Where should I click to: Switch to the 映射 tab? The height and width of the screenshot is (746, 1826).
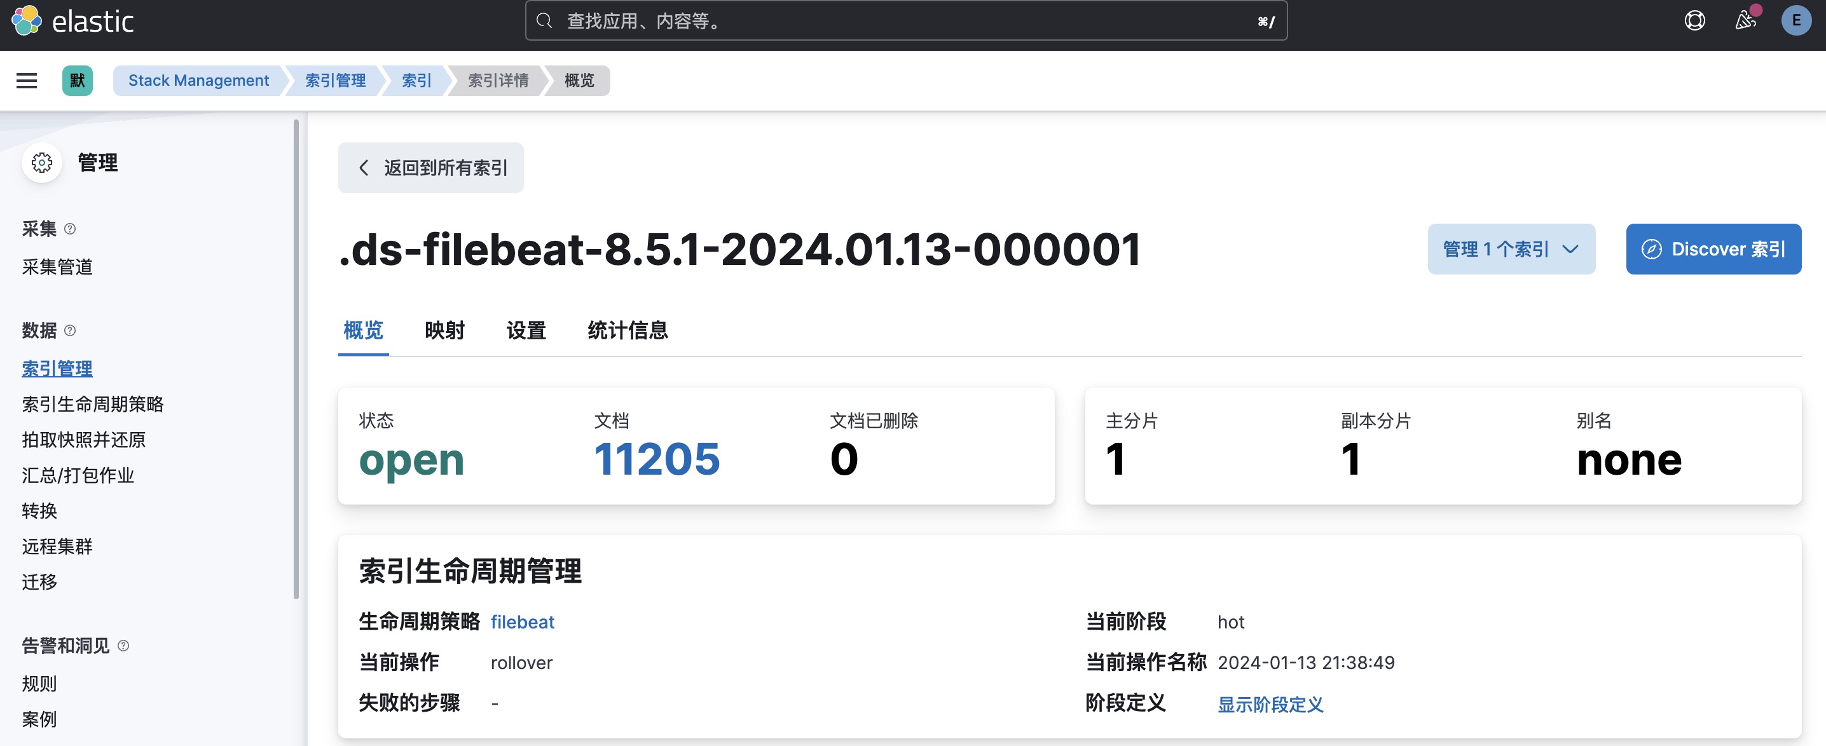coord(444,331)
